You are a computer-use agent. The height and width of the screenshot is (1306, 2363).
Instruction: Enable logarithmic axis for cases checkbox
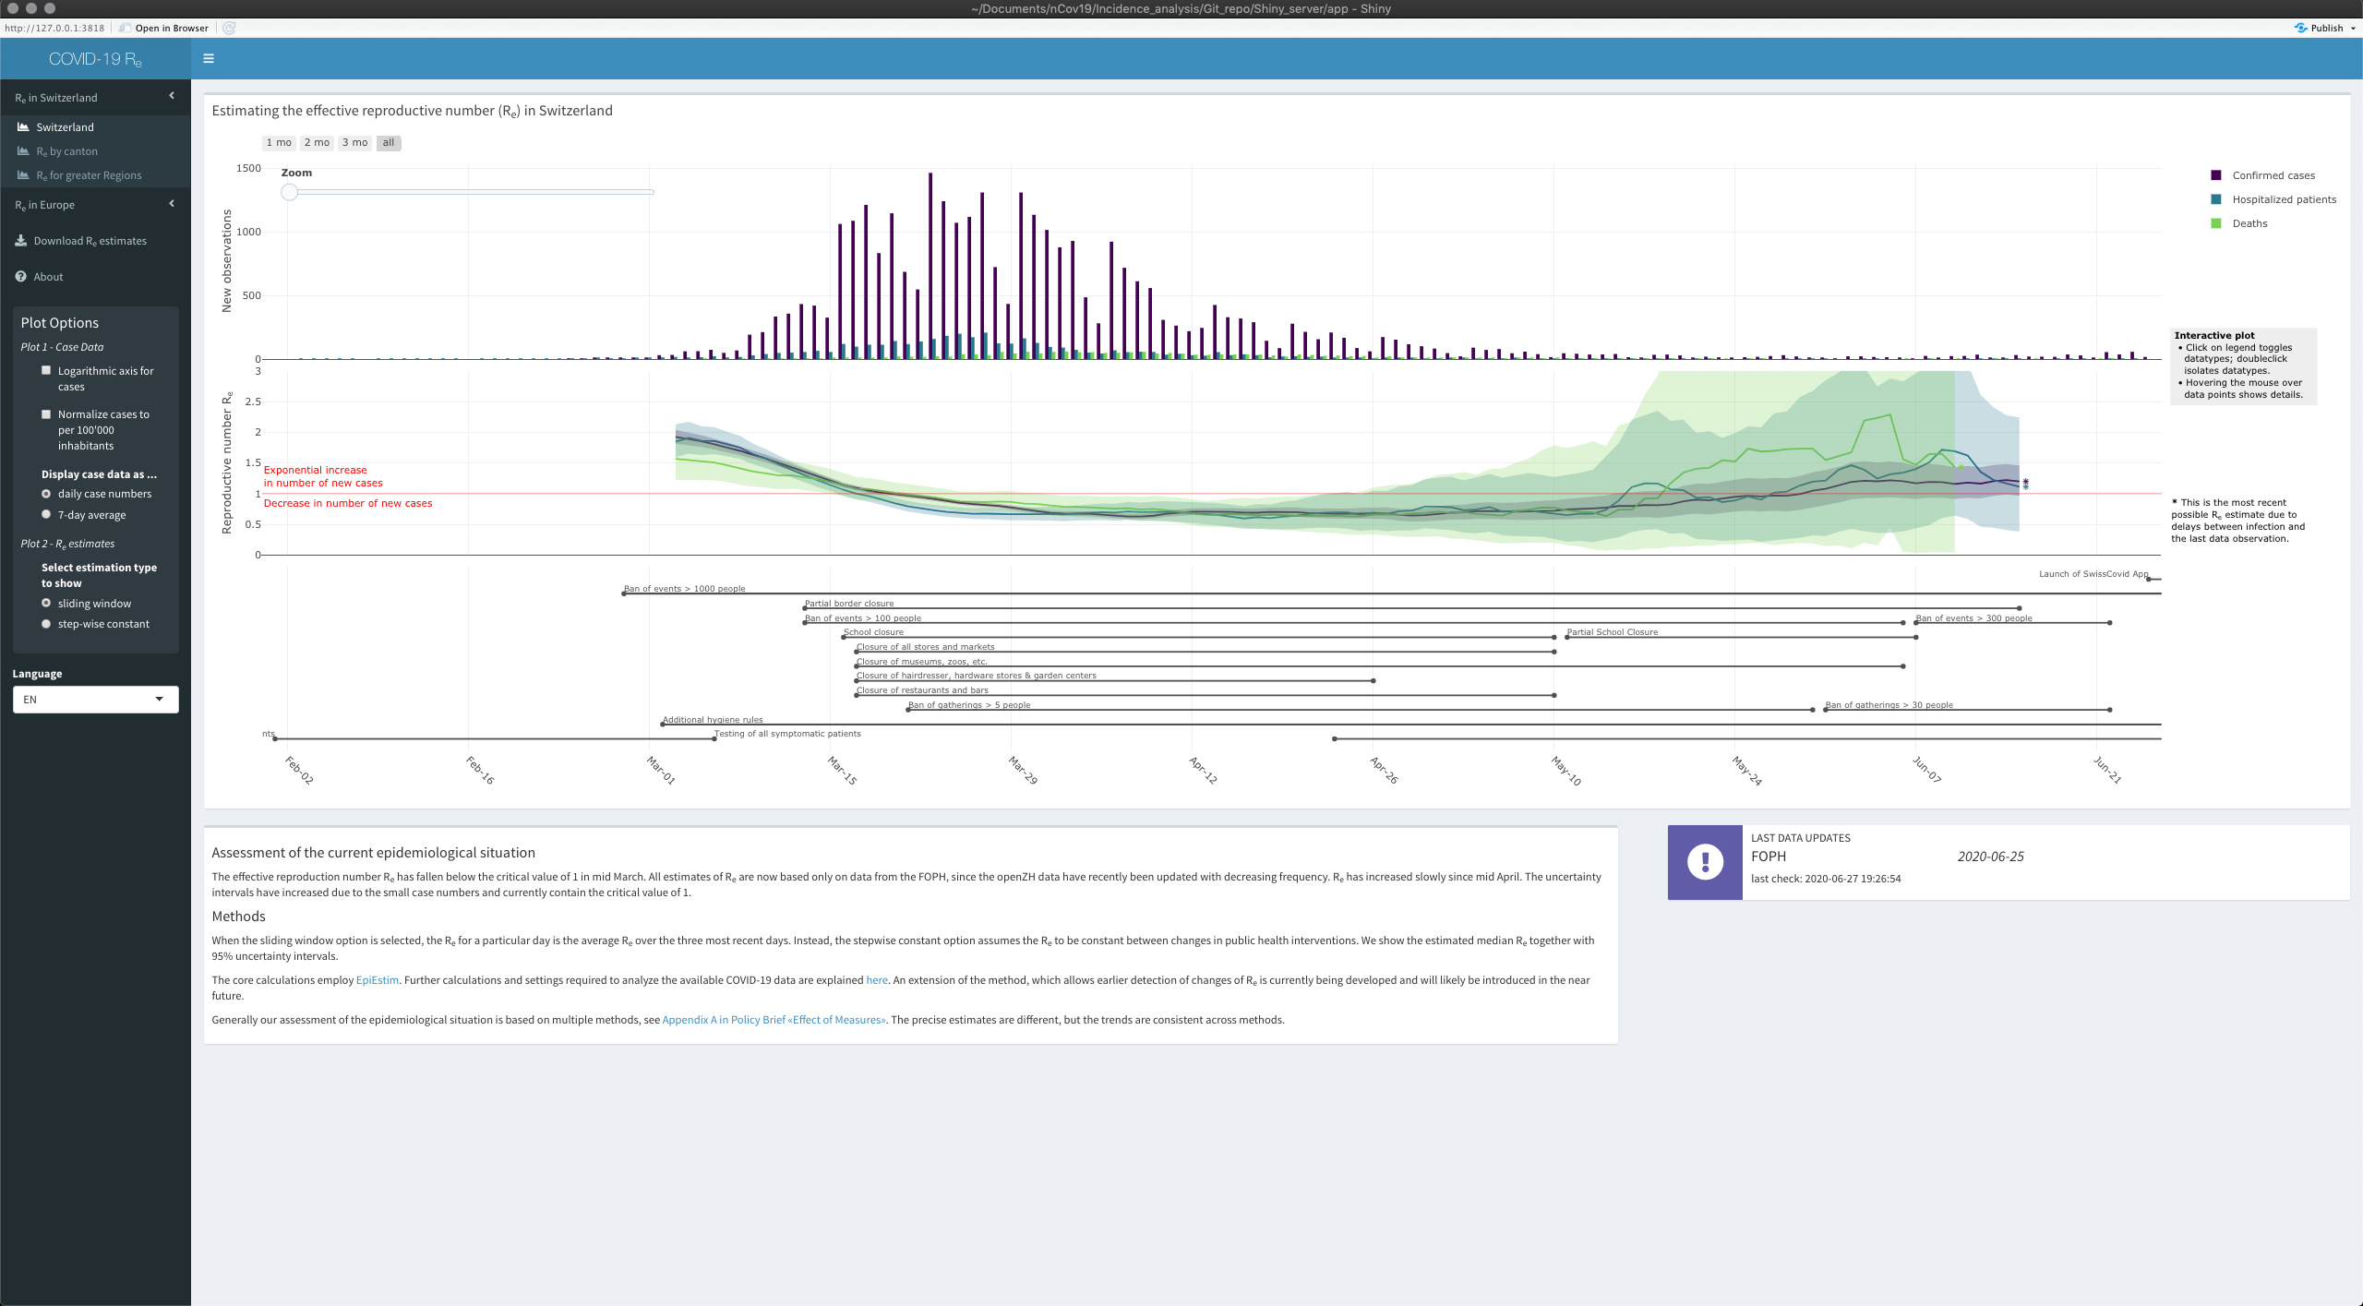46,370
